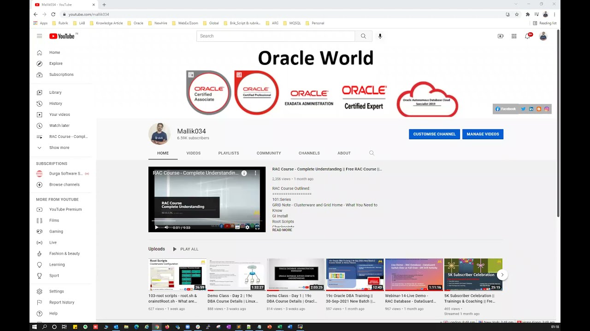Image resolution: width=590 pixels, height=331 pixels.
Task: Activate voice search microphone
Action: (x=380, y=36)
